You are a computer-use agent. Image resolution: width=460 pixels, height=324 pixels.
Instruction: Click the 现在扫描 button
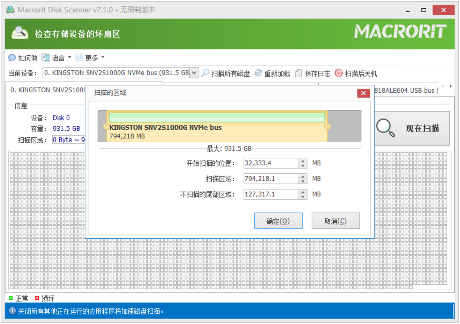(x=411, y=128)
